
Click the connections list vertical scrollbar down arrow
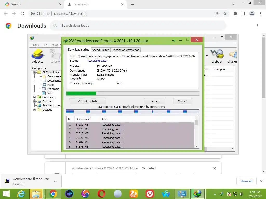(196, 146)
